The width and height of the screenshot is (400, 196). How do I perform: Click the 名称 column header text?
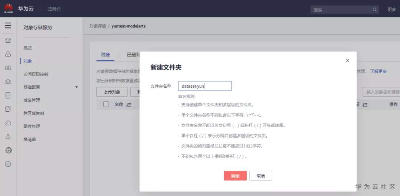pos(119,104)
